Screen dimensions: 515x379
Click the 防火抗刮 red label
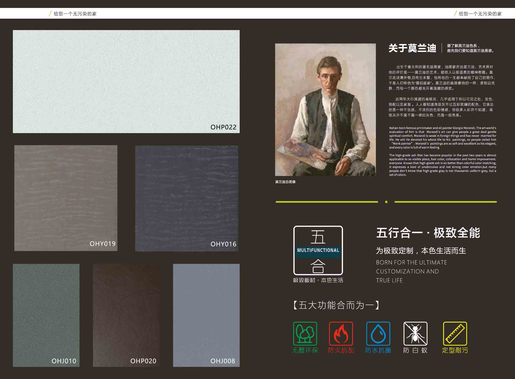click(341, 350)
